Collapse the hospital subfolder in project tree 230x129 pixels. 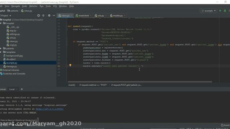pos(1,23)
